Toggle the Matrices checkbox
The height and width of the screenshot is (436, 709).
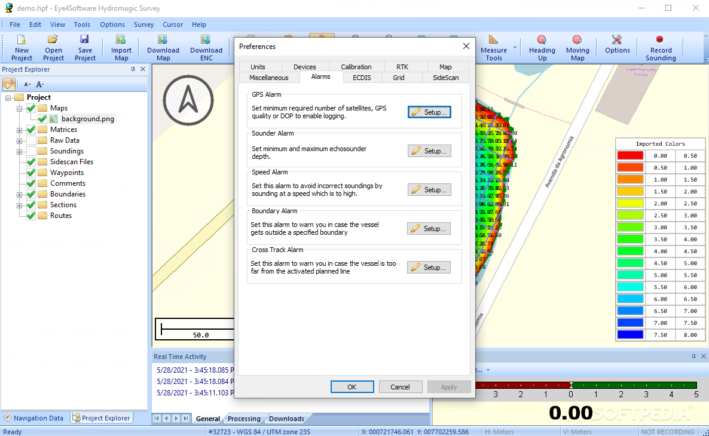coord(31,130)
